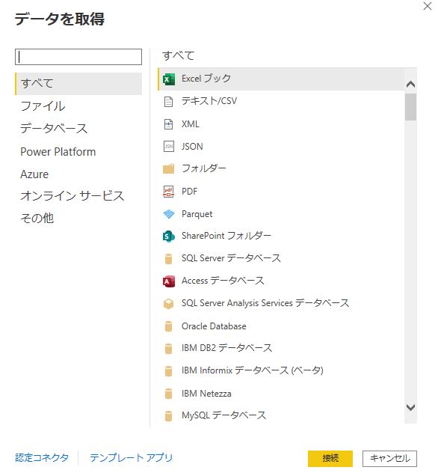438x476 pixels.
Task: Click the フォルダー folder icon
Action: (168, 169)
